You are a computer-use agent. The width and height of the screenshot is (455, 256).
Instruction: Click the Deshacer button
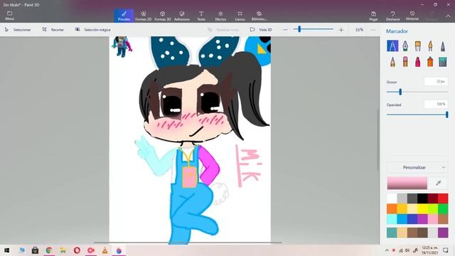pos(393,16)
